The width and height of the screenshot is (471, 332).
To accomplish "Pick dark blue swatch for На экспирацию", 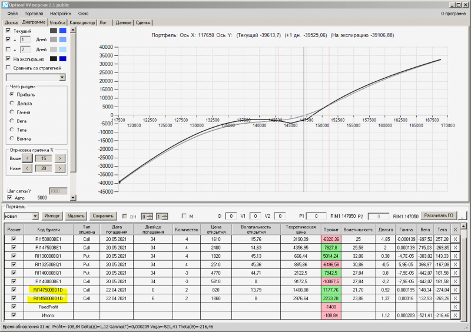I will [63, 59].
